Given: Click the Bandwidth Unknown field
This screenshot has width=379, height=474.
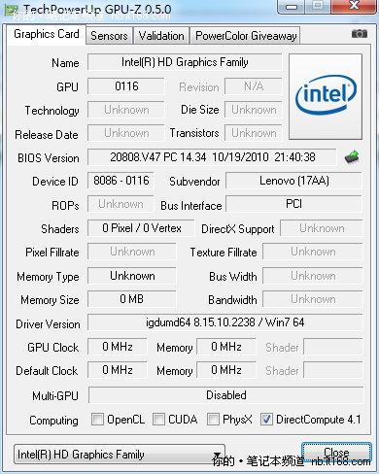Looking at the screenshot, I should 313,299.
